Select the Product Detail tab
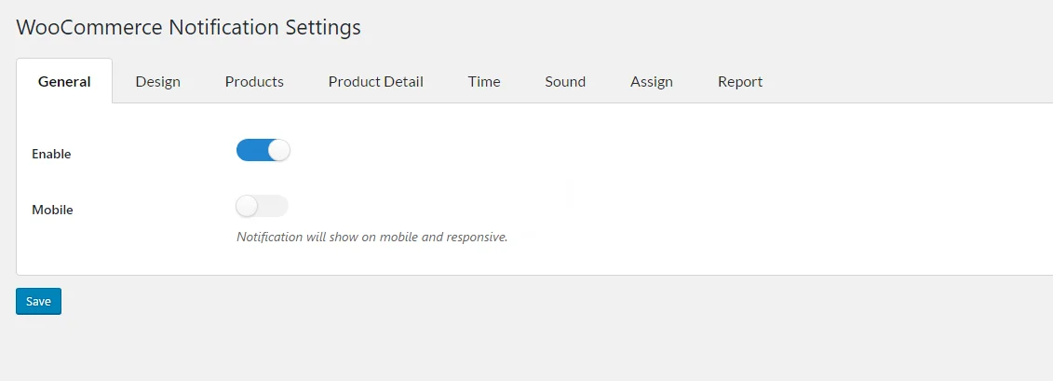 (375, 82)
